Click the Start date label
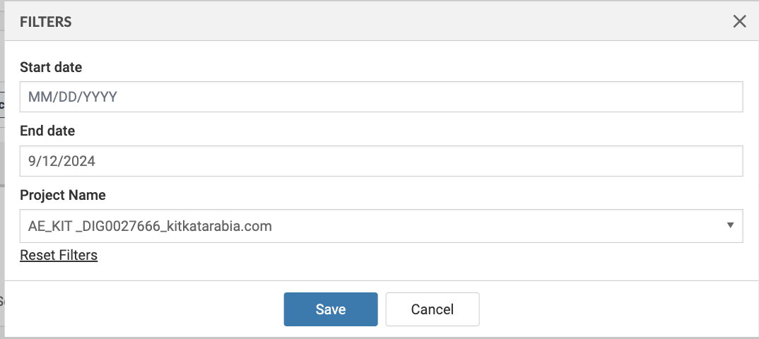This screenshot has height=339, width=759. pyautogui.click(x=51, y=67)
